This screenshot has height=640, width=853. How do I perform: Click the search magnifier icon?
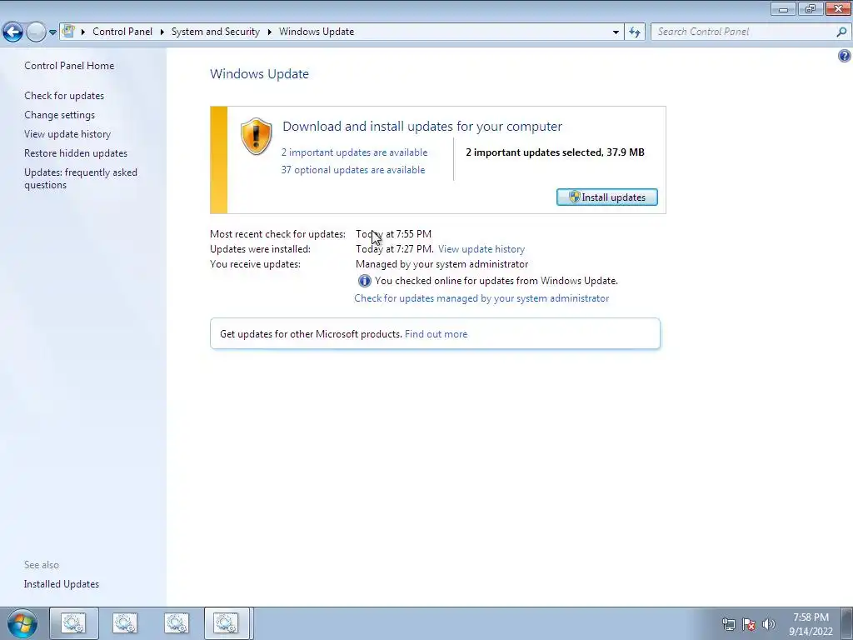point(841,32)
